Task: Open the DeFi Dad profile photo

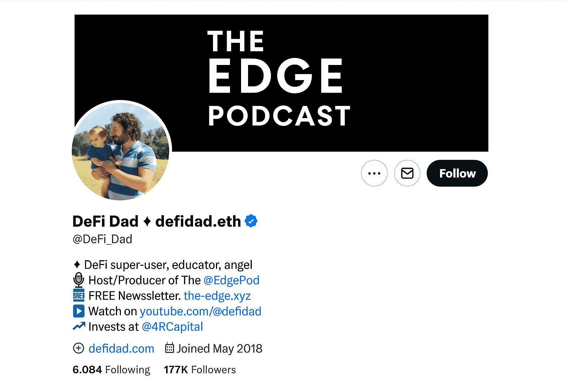Action: (121, 151)
